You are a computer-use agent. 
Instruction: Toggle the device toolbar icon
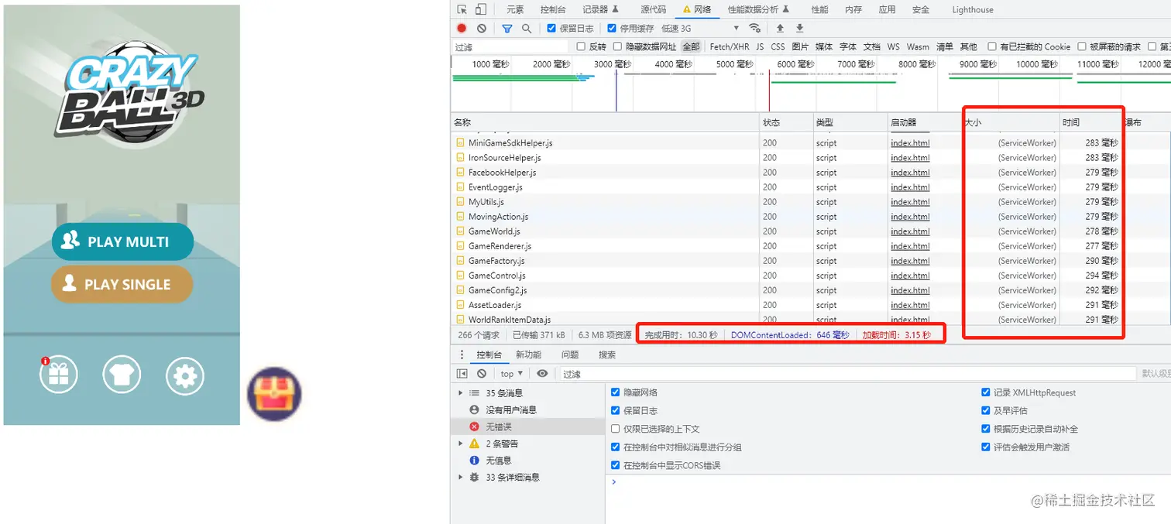[x=480, y=9]
